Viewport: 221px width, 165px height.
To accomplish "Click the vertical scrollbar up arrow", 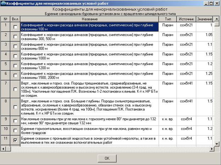I will pyautogui.click(x=217, y=19).
